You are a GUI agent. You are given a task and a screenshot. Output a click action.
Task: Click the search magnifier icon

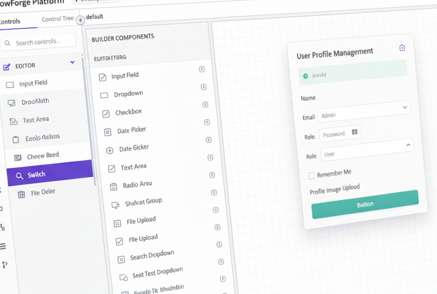point(8,43)
